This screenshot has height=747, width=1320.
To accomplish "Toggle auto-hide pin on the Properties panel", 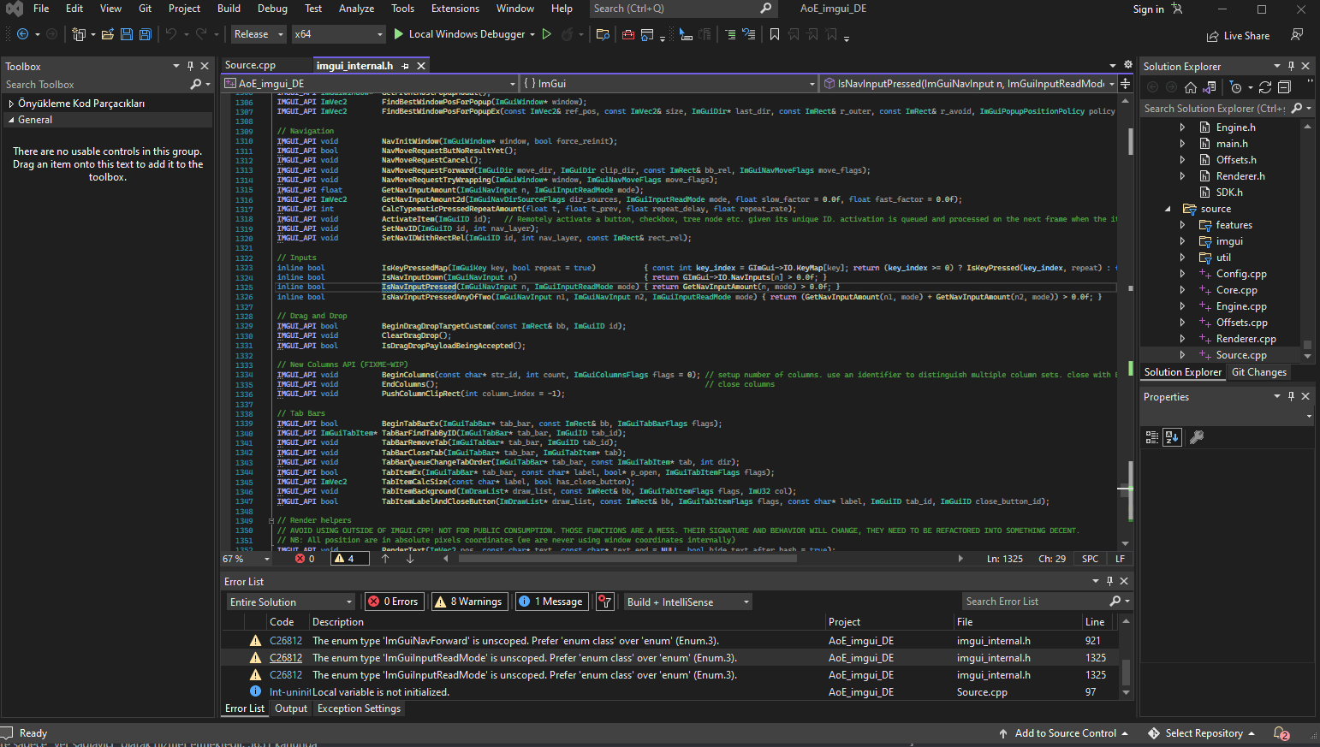I will pyautogui.click(x=1291, y=396).
